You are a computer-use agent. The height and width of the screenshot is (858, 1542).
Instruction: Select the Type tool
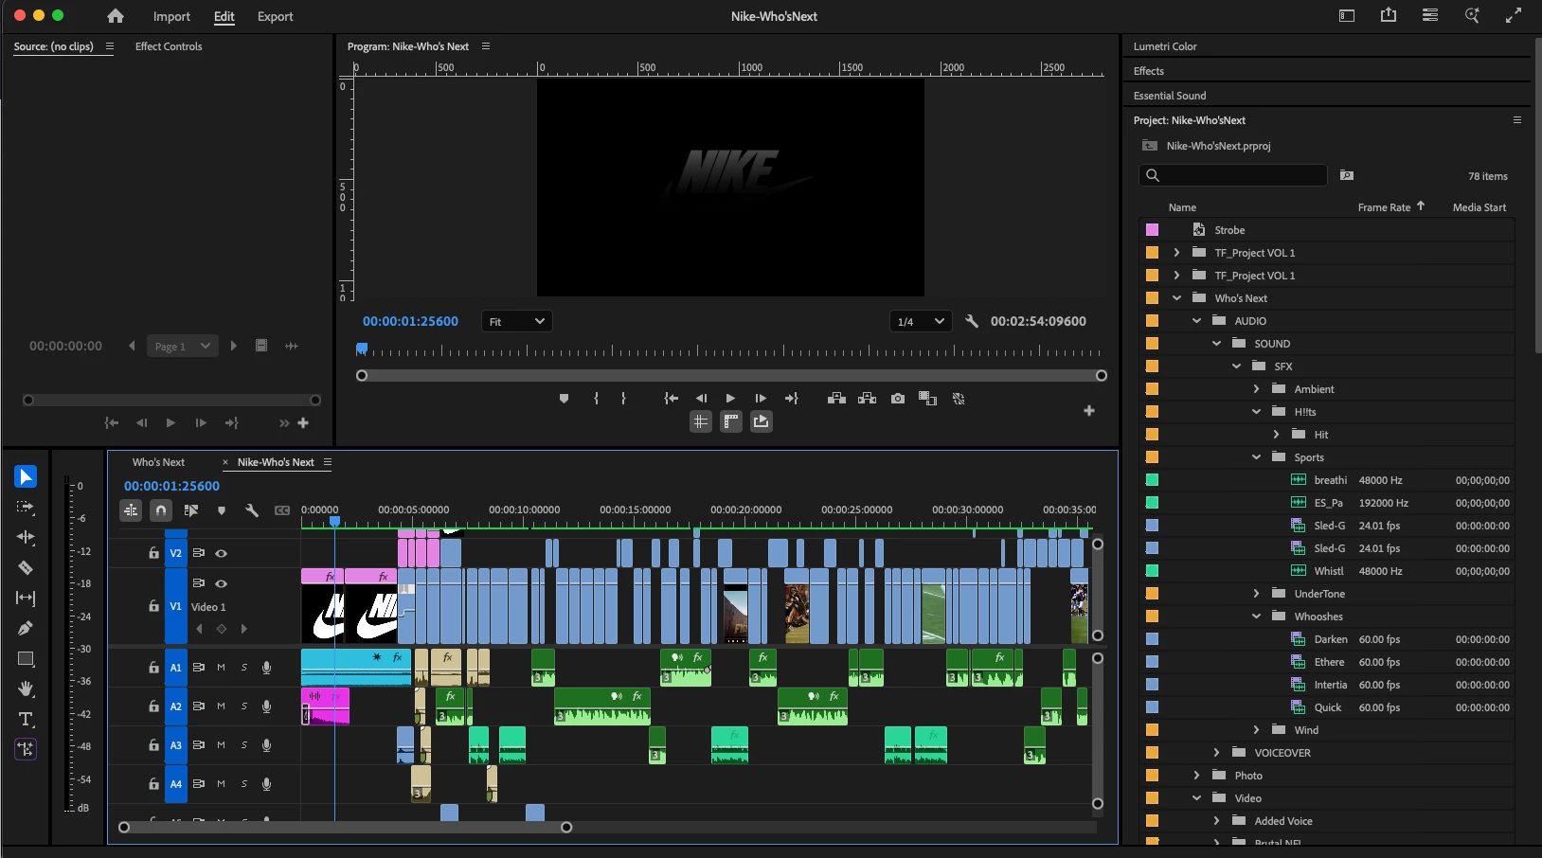[x=26, y=719]
